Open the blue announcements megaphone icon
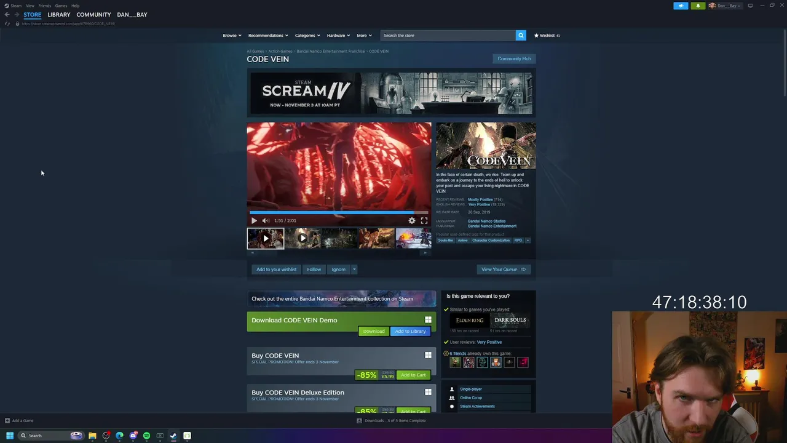787x443 pixels. coord(681,6)
